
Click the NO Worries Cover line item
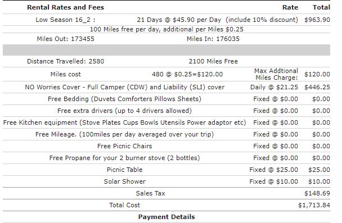124,87
